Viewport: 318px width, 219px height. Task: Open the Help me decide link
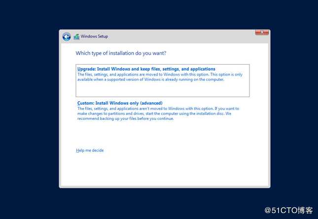pyautogui.click(x=90, y=150)
